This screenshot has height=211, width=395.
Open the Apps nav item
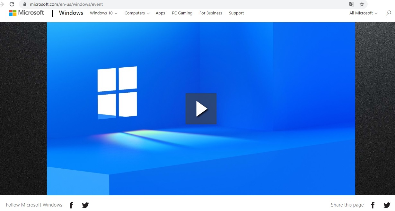(x=160, y=13)
